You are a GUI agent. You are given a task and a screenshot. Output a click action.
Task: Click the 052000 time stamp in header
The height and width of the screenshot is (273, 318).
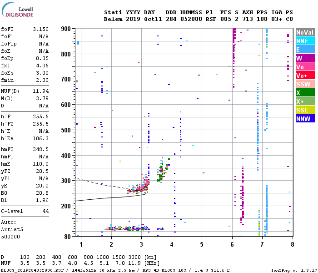click(x=191, y=19)
